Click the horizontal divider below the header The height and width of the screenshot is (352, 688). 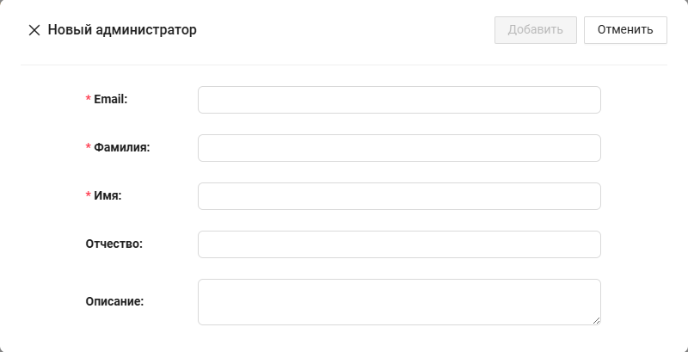(344, 65)
